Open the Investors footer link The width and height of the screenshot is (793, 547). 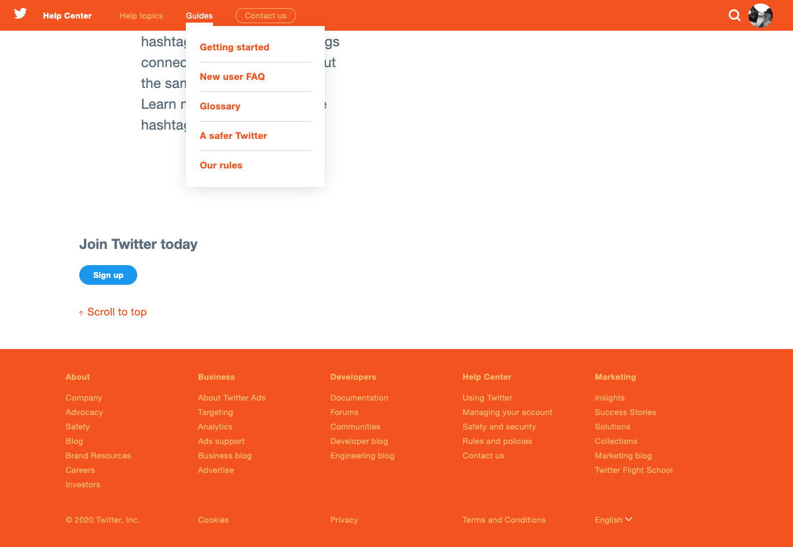click(x=83, y=484)
